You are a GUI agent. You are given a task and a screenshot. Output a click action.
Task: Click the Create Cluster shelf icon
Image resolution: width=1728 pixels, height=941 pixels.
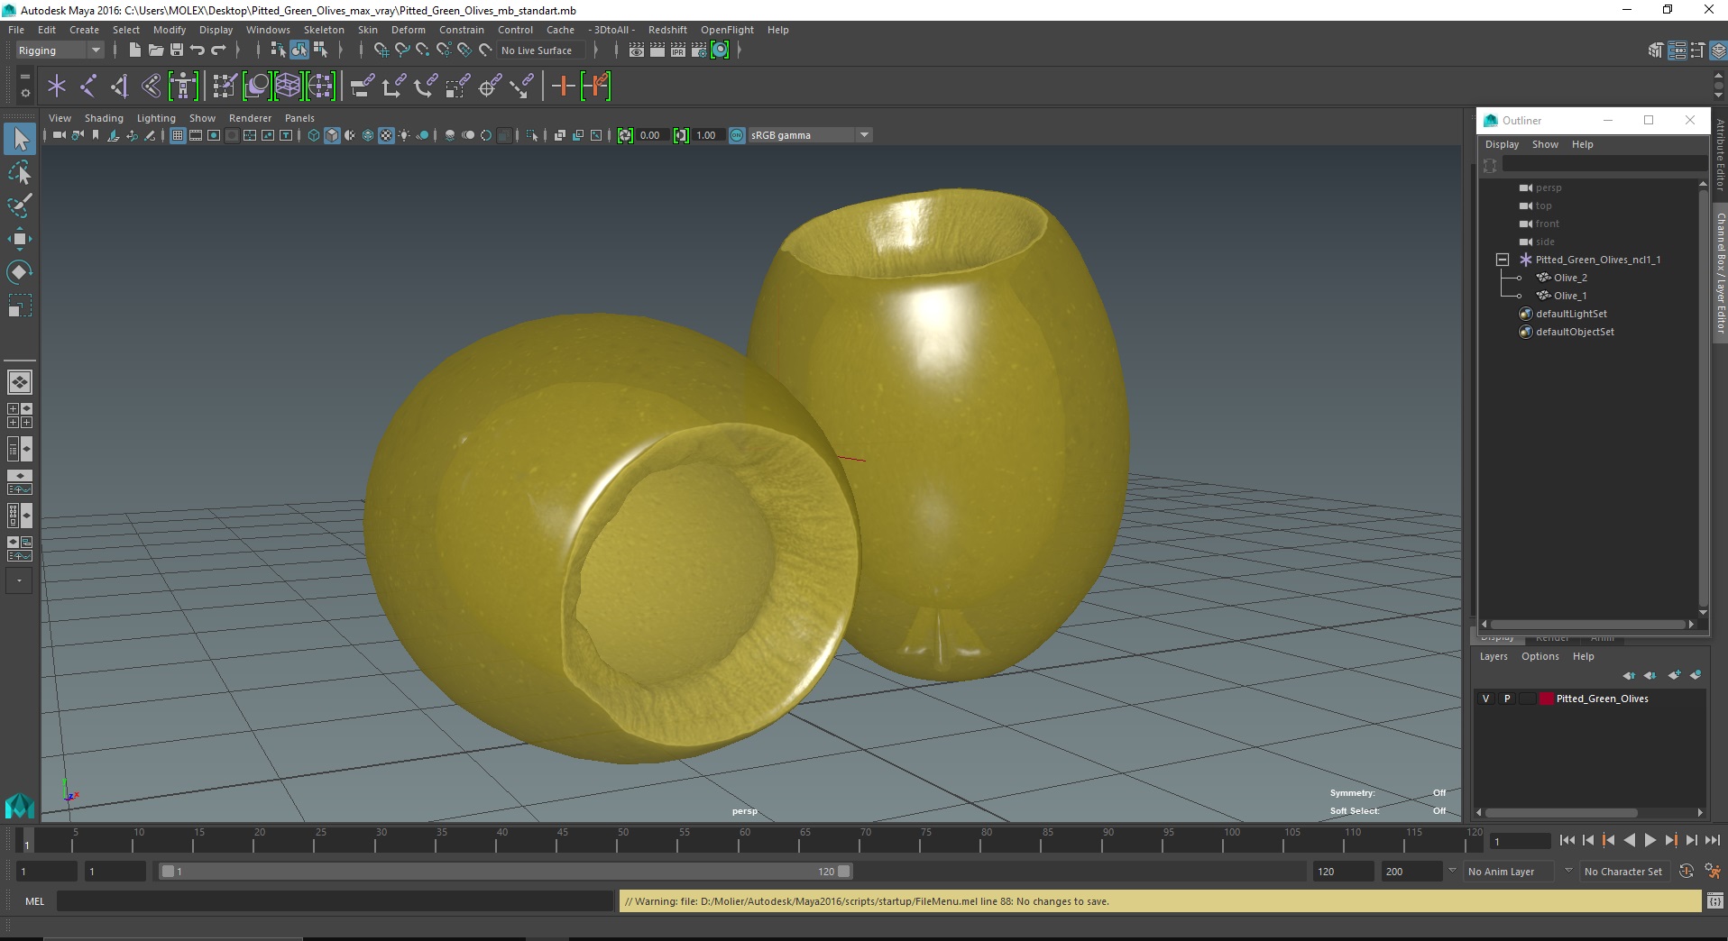(320, 87)
